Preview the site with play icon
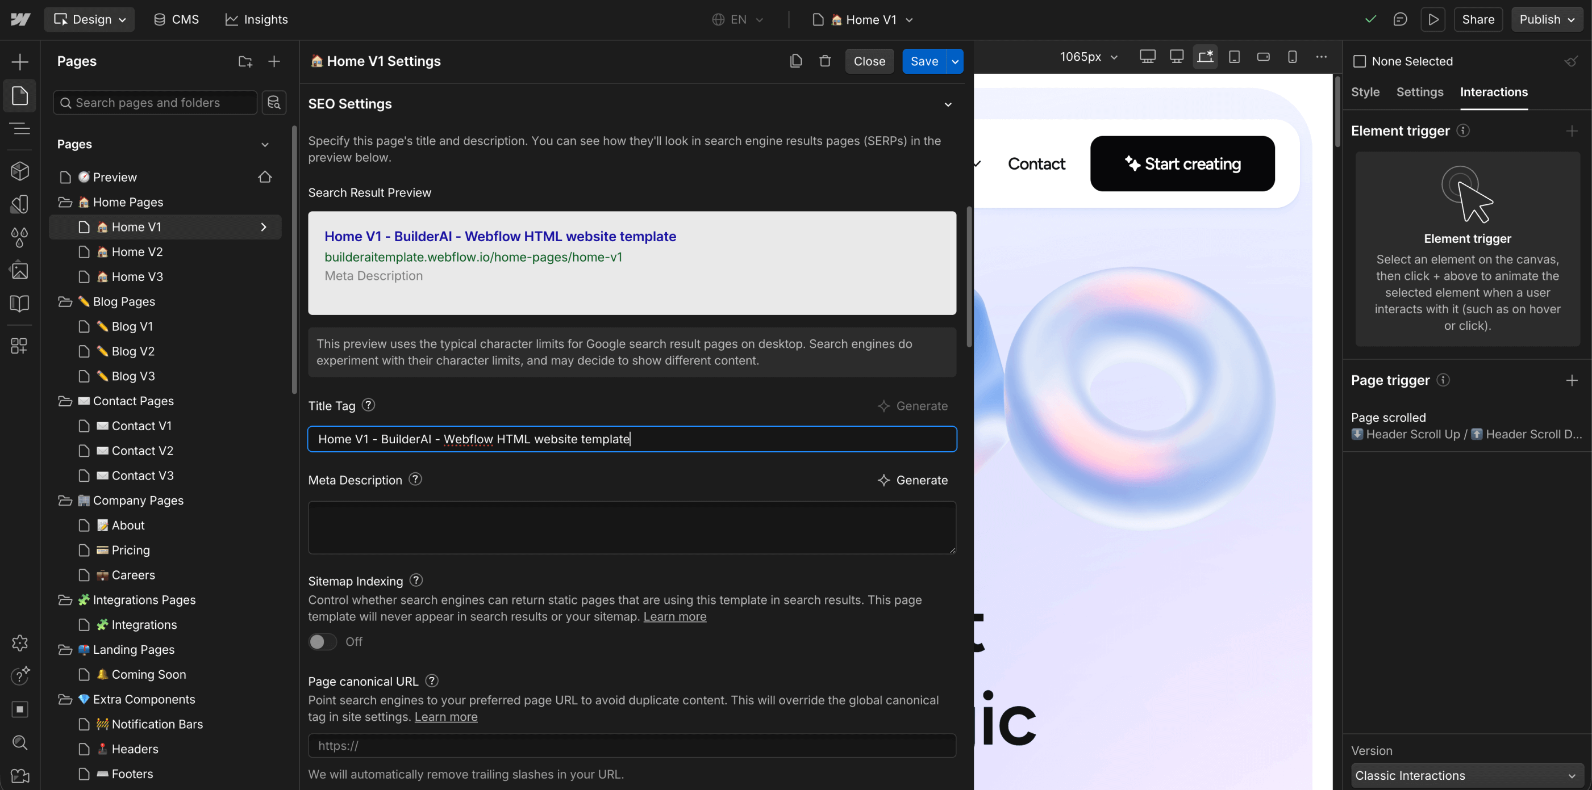Screen dimensions: 1592x790 click(1433, 19)
